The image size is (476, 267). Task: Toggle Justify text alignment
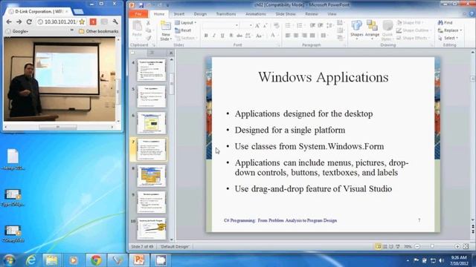point(312,36)
